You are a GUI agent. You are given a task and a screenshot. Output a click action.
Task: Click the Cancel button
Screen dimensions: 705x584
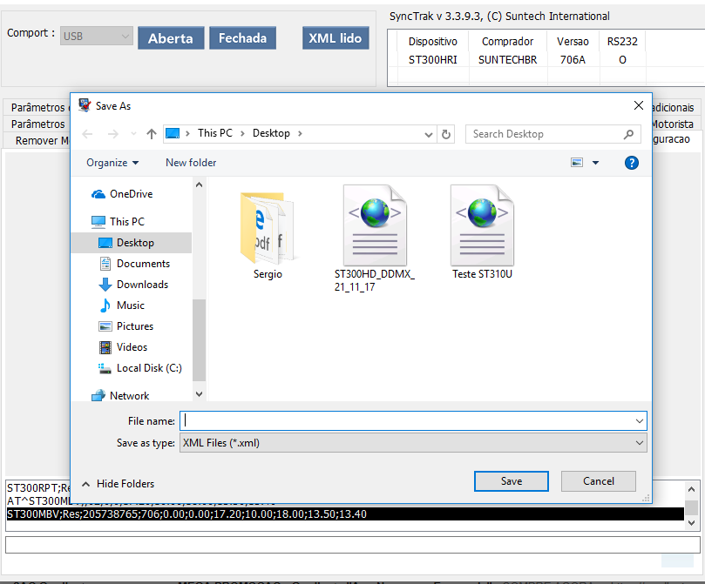point(599,481)
